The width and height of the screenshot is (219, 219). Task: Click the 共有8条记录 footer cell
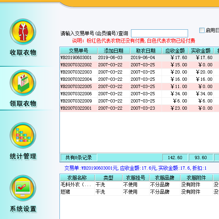[79, 158]
